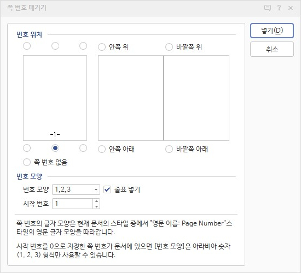Click the 넣기(D) insert button
The height and width of the screenshot is (273, 301).
pos(272,31)
